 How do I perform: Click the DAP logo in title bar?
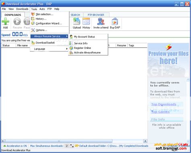[3, 4]
